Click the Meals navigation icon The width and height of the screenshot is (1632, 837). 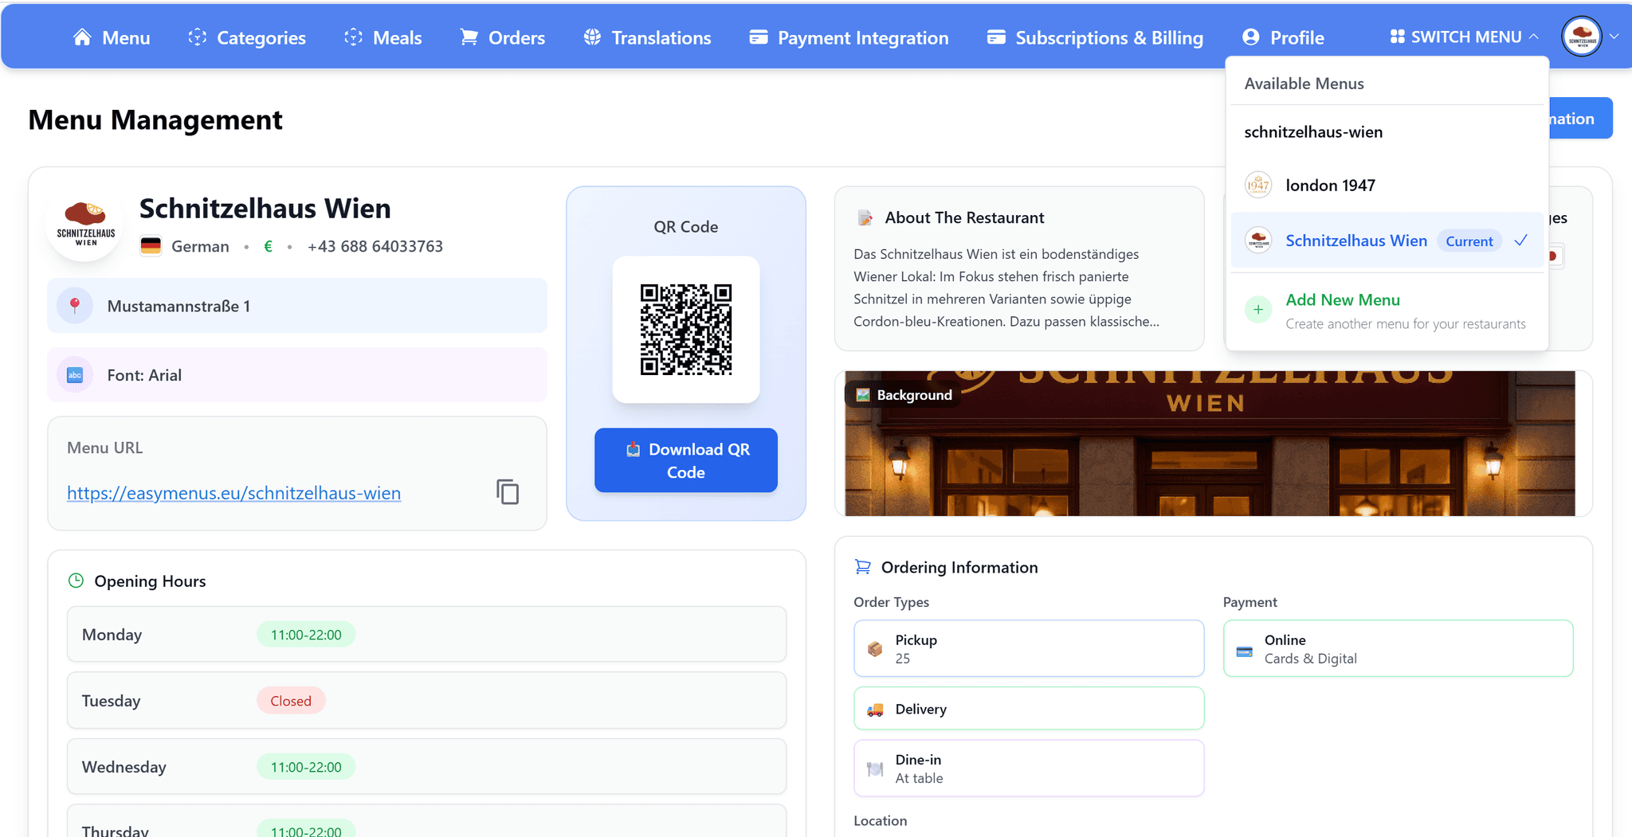[353, 37]
